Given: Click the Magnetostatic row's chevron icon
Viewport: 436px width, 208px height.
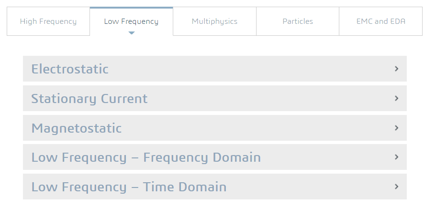Looking at the screenshot, I should click(396, 128).
